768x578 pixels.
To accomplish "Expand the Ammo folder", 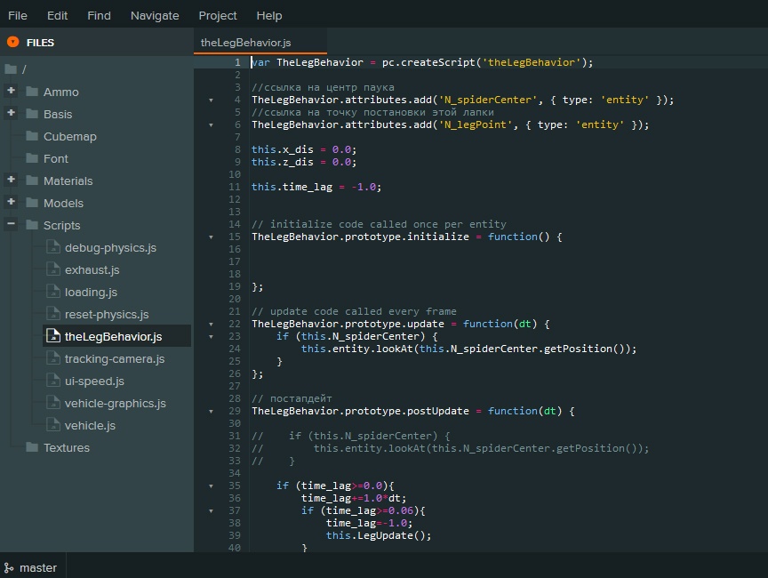I will pyautogui.click(x=11, y=91).
